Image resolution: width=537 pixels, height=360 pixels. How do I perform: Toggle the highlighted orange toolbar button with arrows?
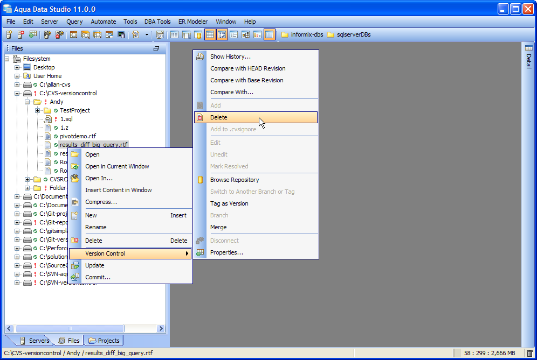(x=222, y=34)
